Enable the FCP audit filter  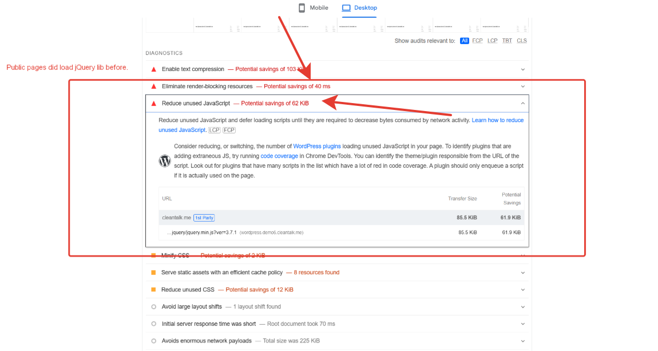click(x=477, y=41)
